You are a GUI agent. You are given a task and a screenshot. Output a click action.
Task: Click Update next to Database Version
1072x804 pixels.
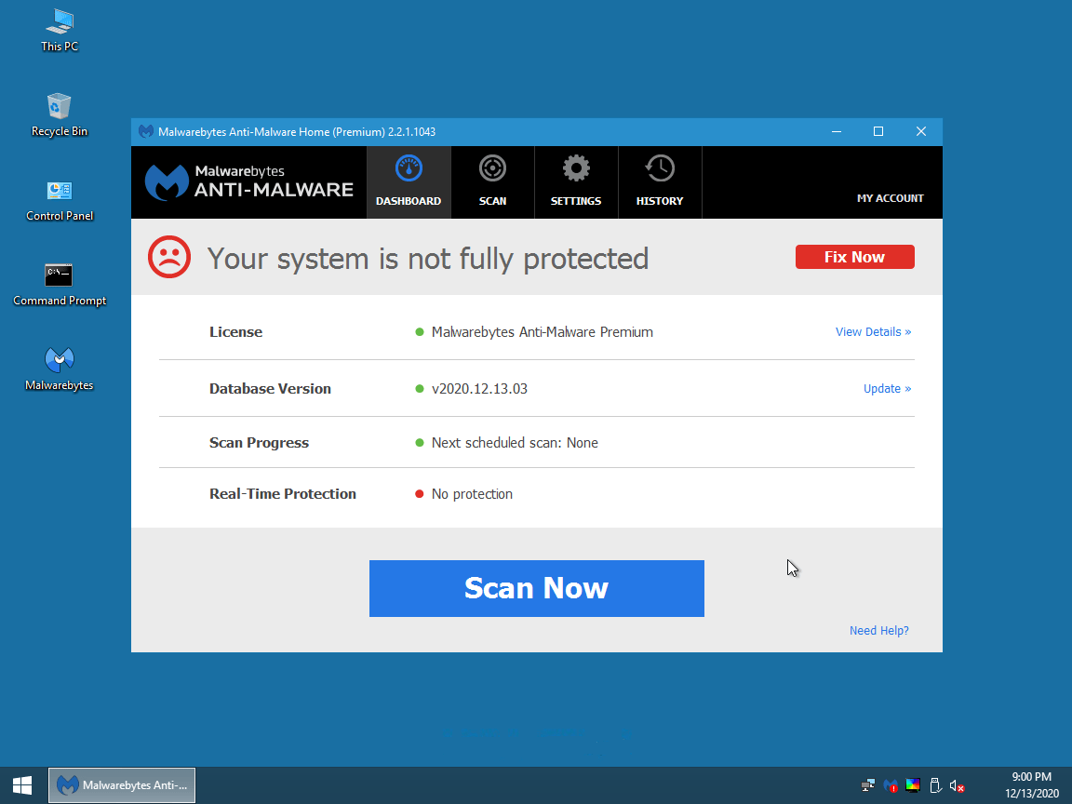coord(887,388)
